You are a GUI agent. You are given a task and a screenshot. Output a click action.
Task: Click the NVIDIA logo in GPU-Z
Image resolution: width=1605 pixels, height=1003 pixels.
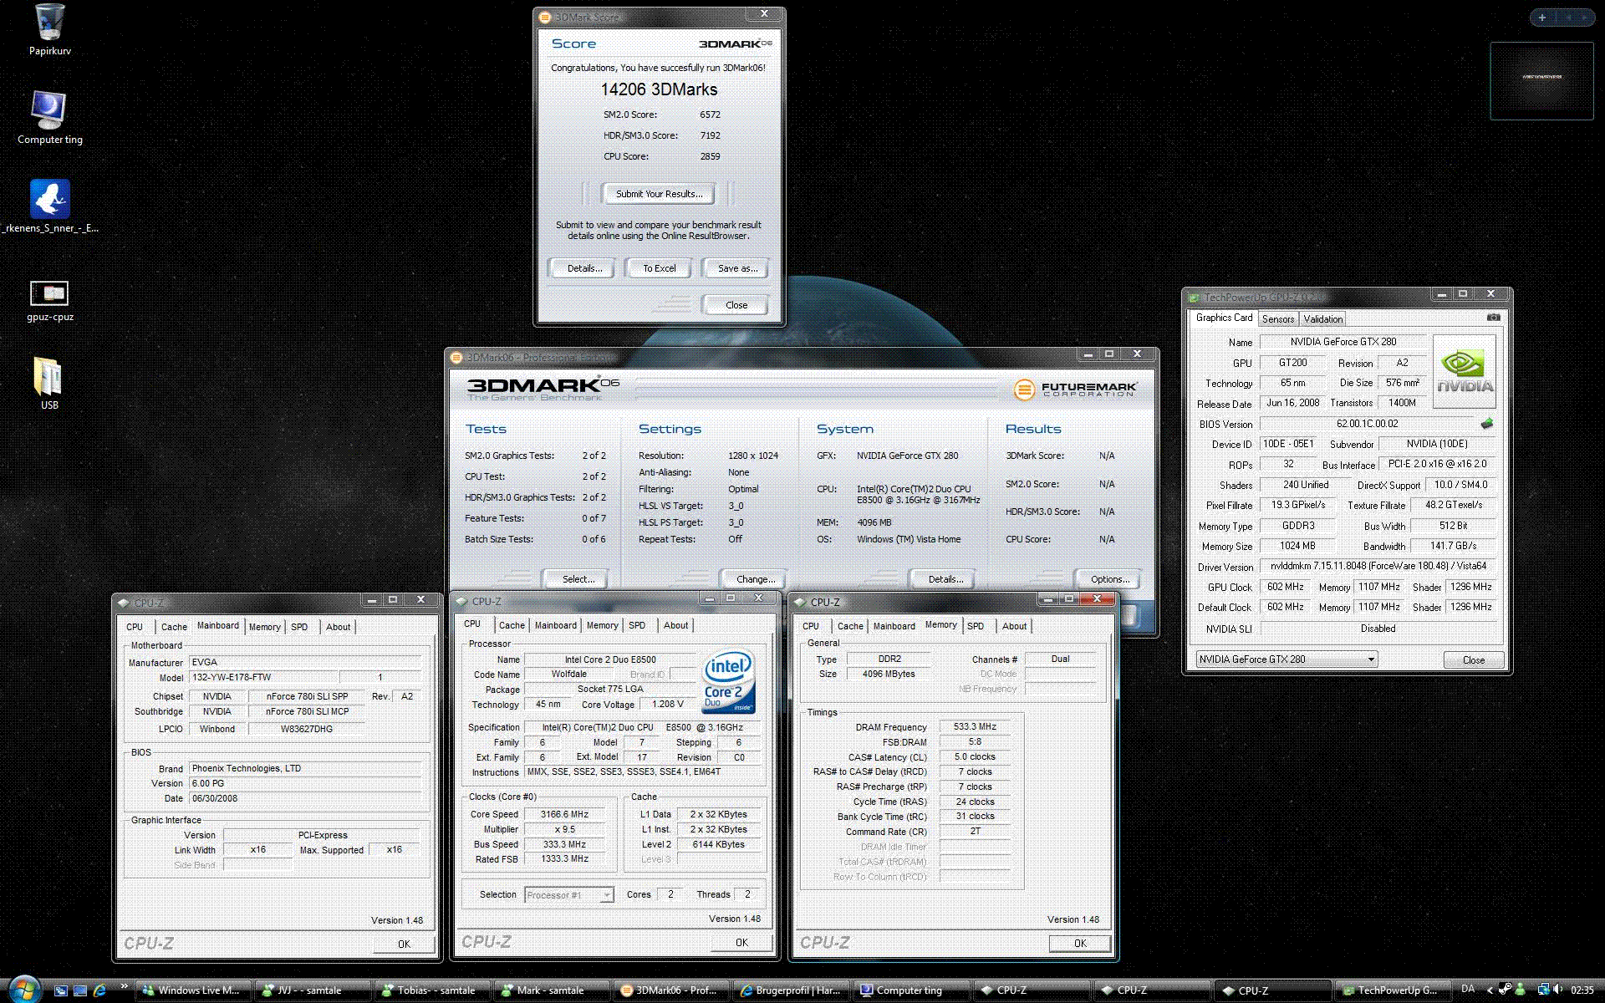pos(1465,371)
